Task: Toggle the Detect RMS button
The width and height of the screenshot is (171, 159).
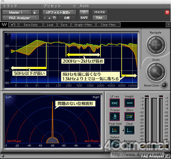Action: pyautogui.click(x=115, y=144)
